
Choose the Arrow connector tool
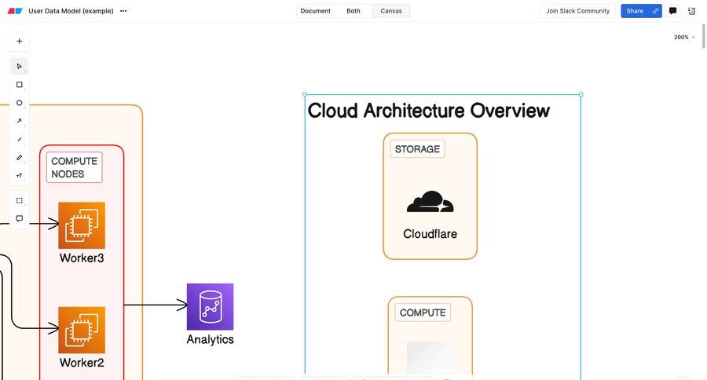point(20,121)
